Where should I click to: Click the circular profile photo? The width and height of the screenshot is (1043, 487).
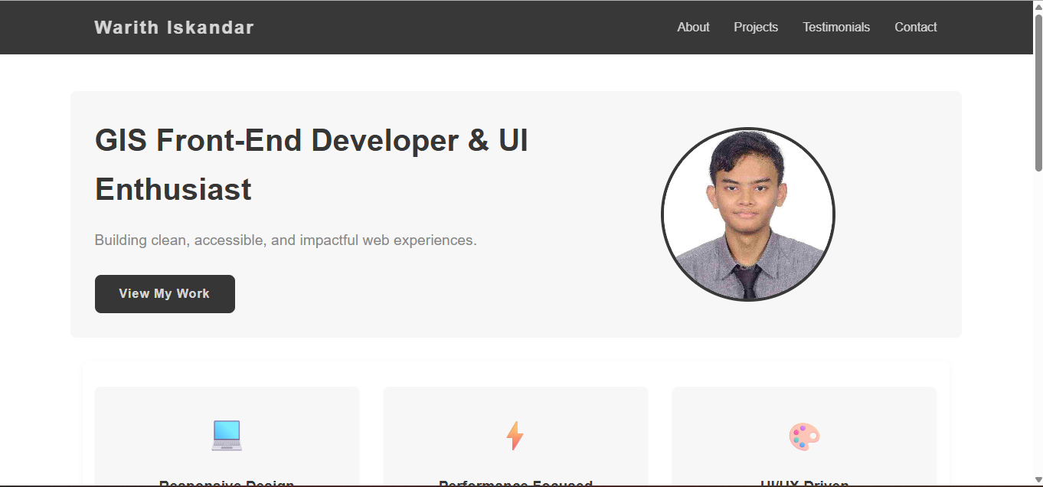click(748, 214)
